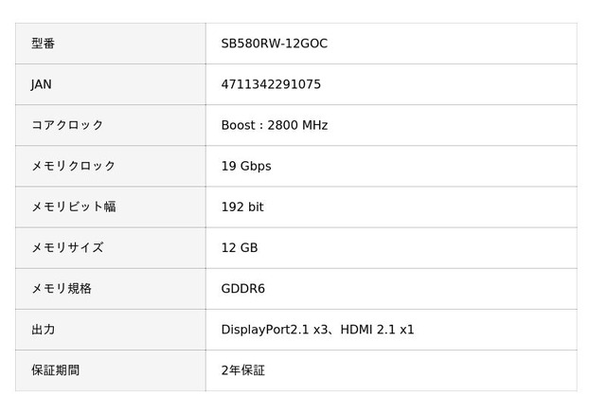Click the 2800 MHz number

click(297, 125)
